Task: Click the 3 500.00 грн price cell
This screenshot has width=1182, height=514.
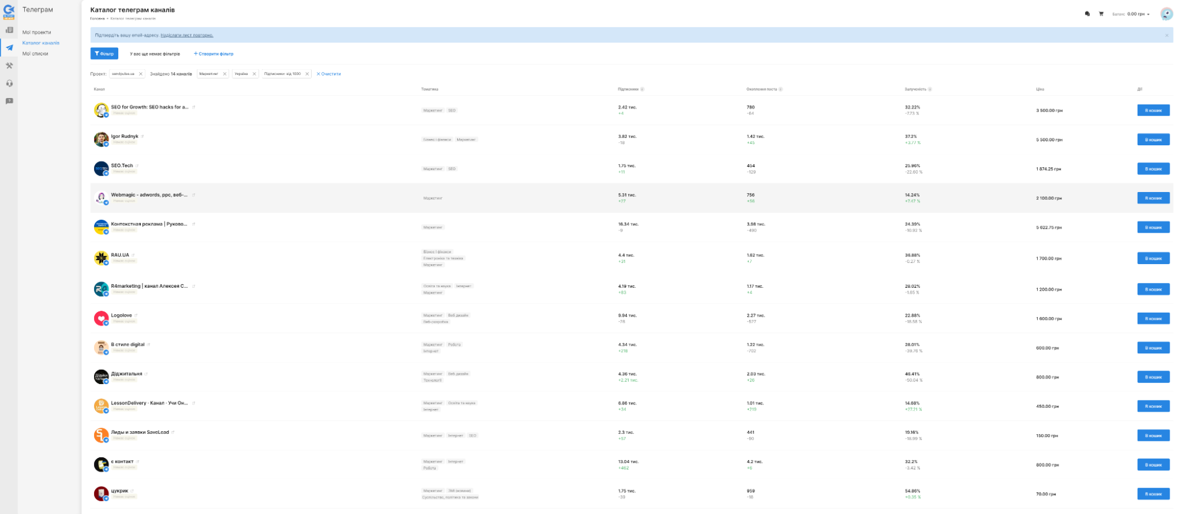Action: [1049, 110]
